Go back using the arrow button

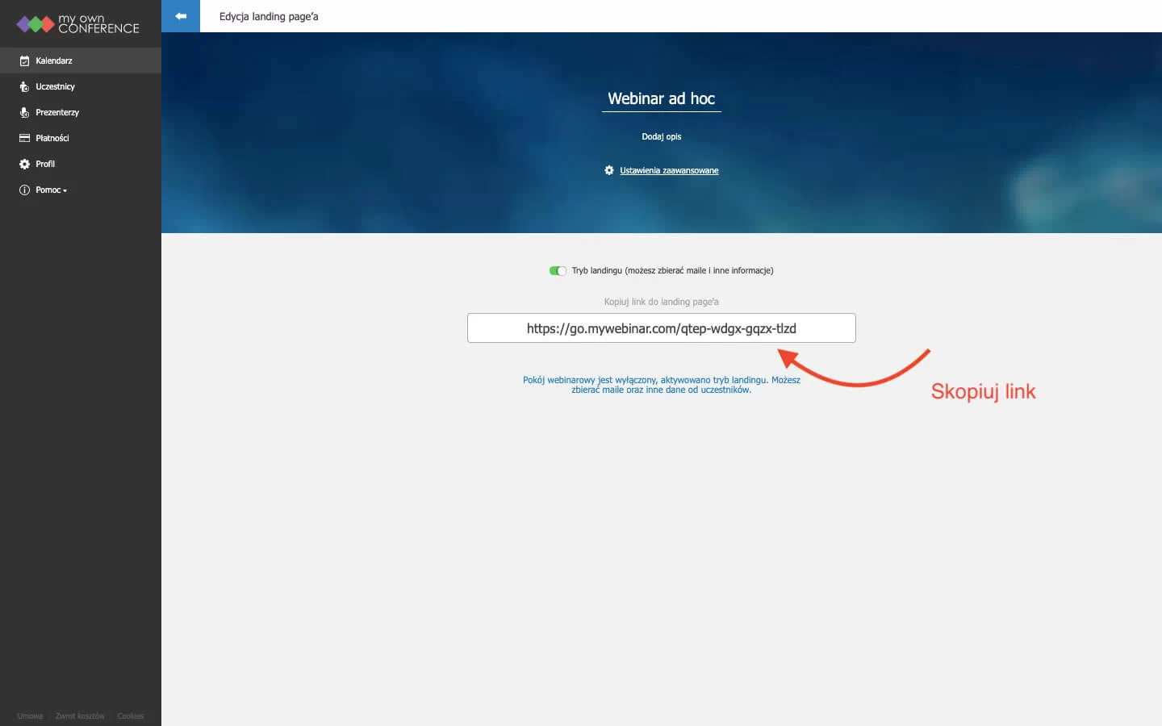pyautogui.click(x=181, y=16)
